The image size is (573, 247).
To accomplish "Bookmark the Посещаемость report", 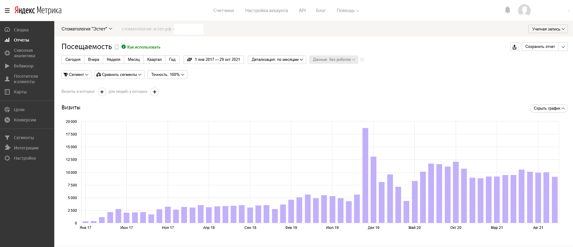I will tap(117, 47).
